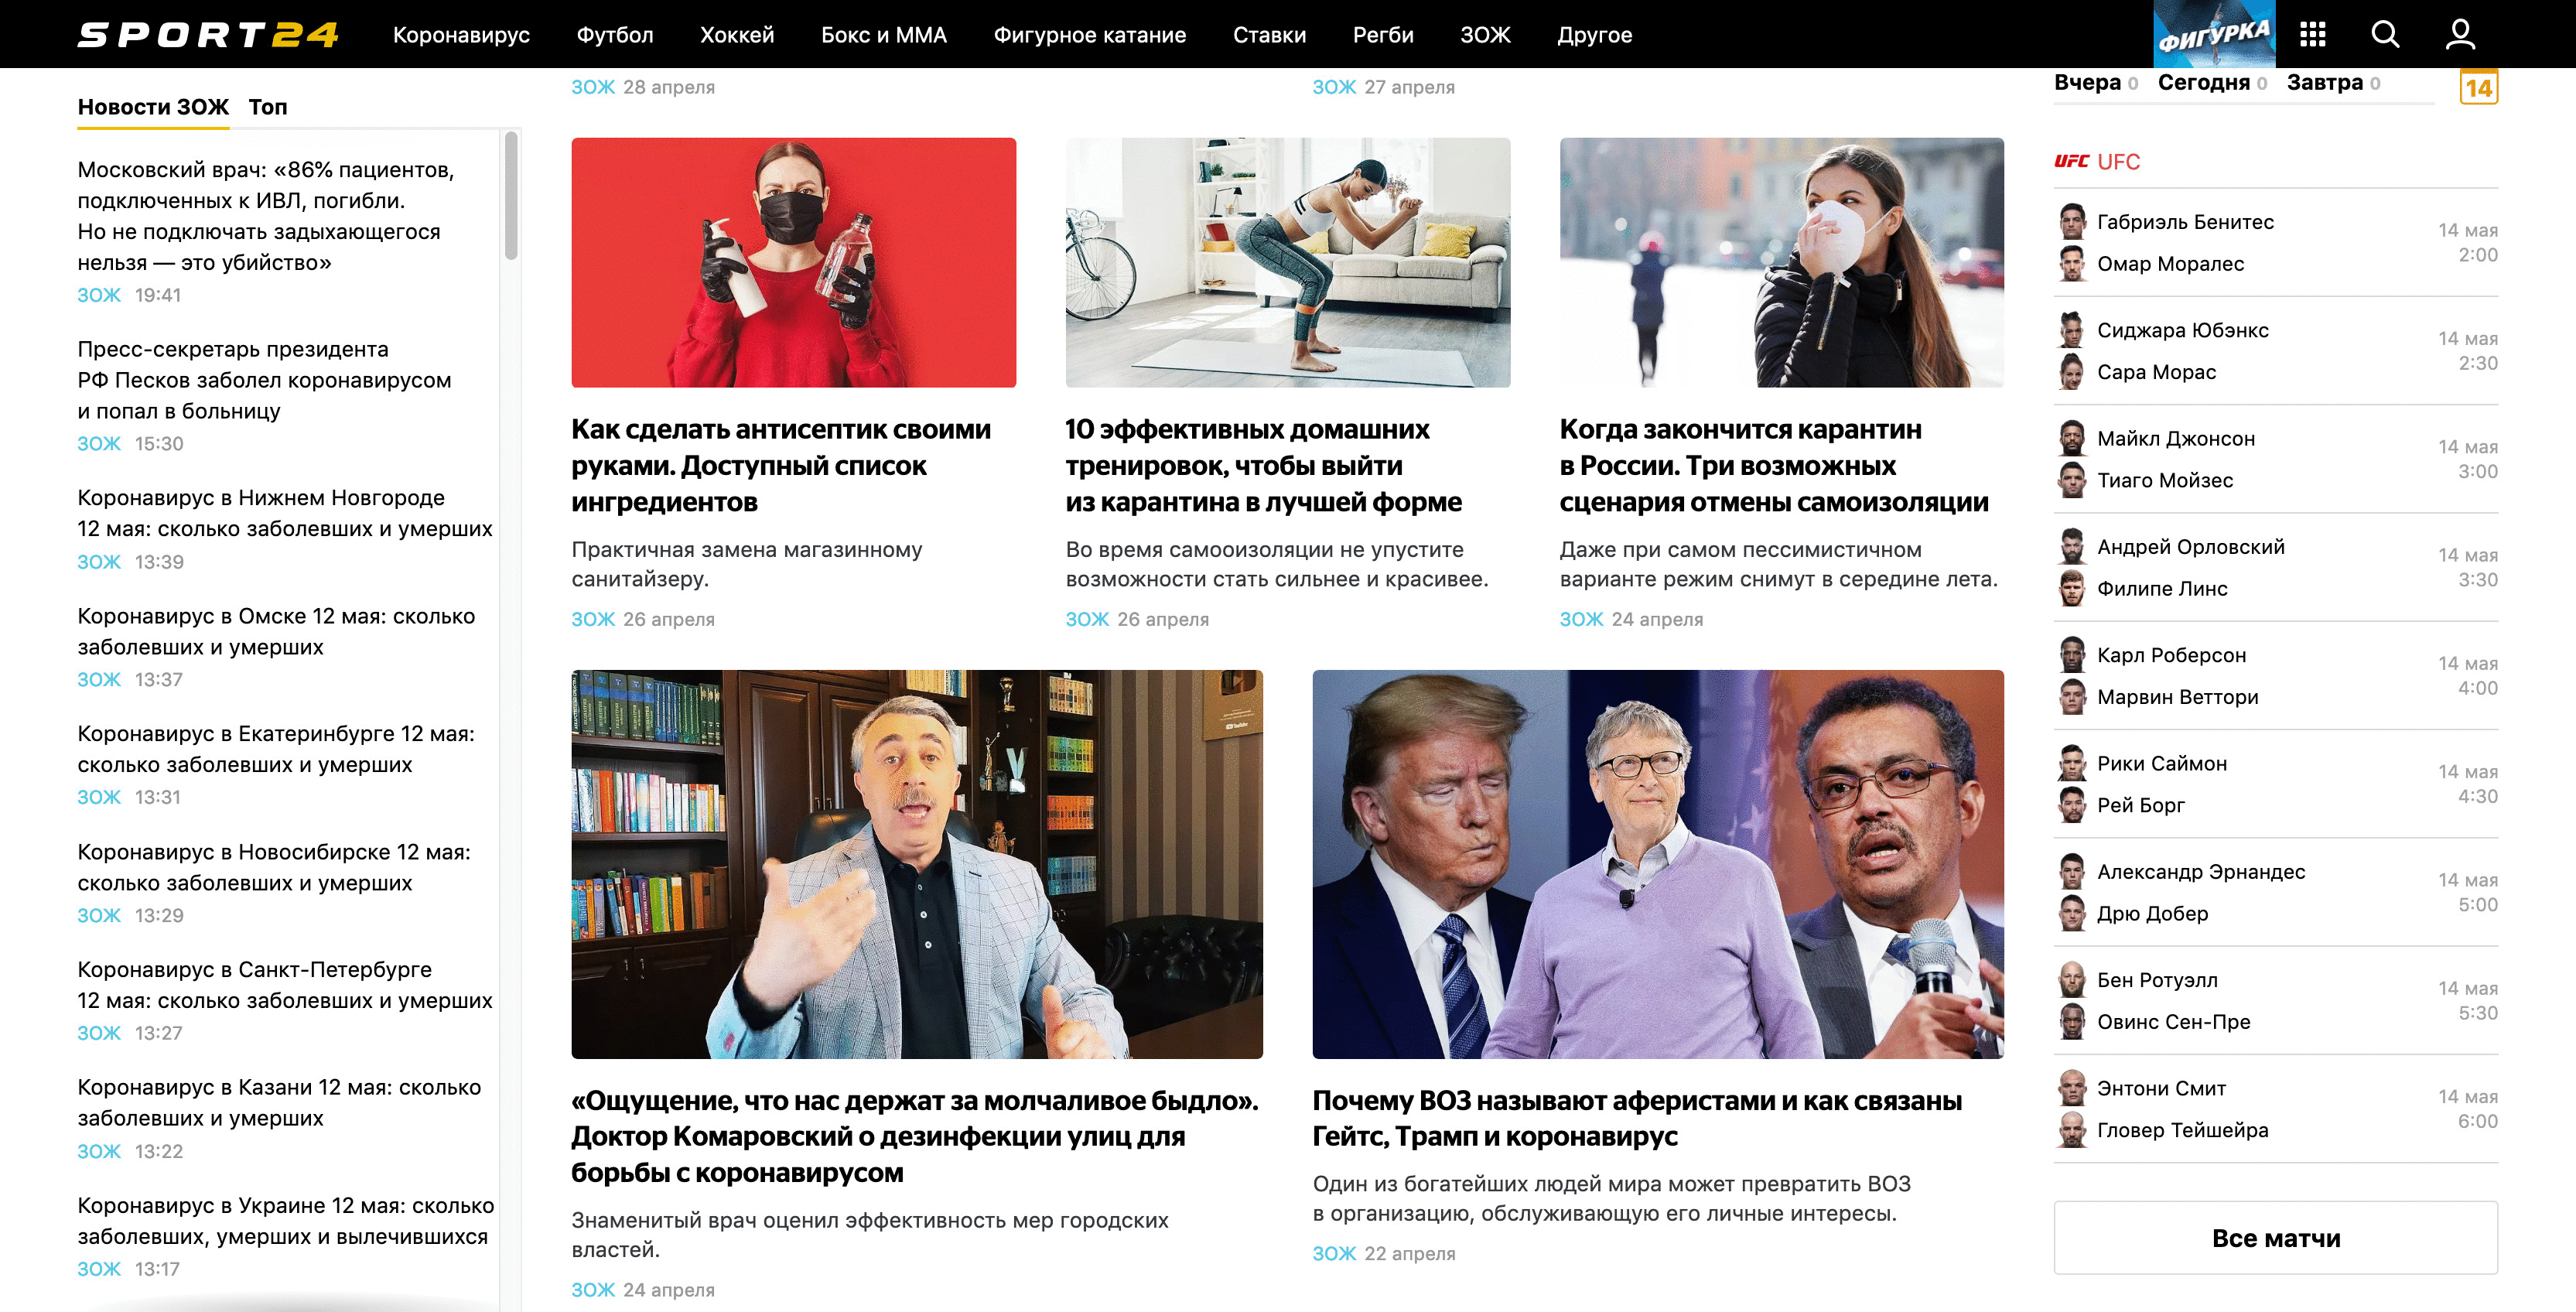Viewport: 2576px width, 1312px height.
Task: Click Габриэль Бенитес fighter avatar
Action: [x=2072, y=221]
